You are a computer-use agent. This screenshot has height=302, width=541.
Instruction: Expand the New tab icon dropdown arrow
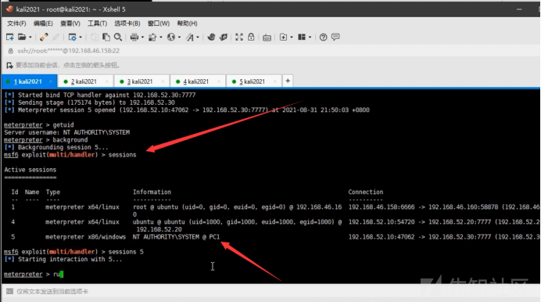(292, 38)
